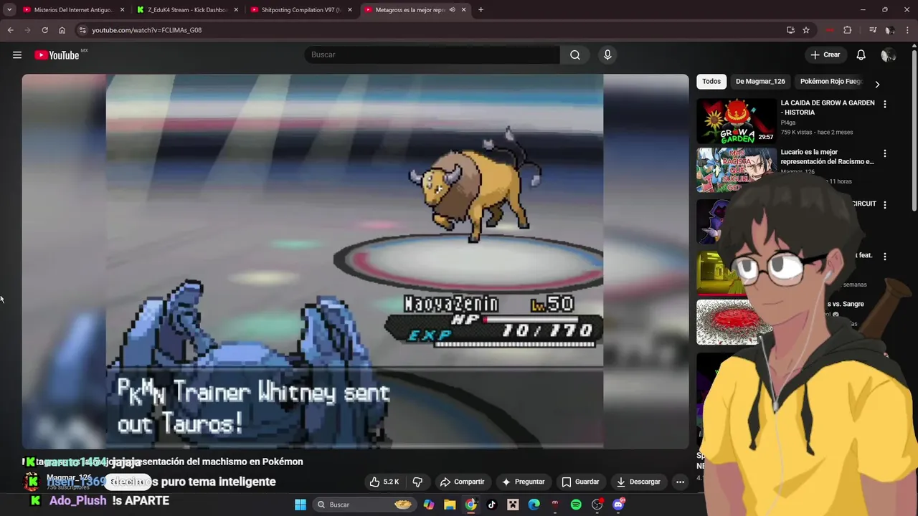The width and height of the screenshot is (918, 516).
Task: Open YouTube notifications bell
Action: 861,55
